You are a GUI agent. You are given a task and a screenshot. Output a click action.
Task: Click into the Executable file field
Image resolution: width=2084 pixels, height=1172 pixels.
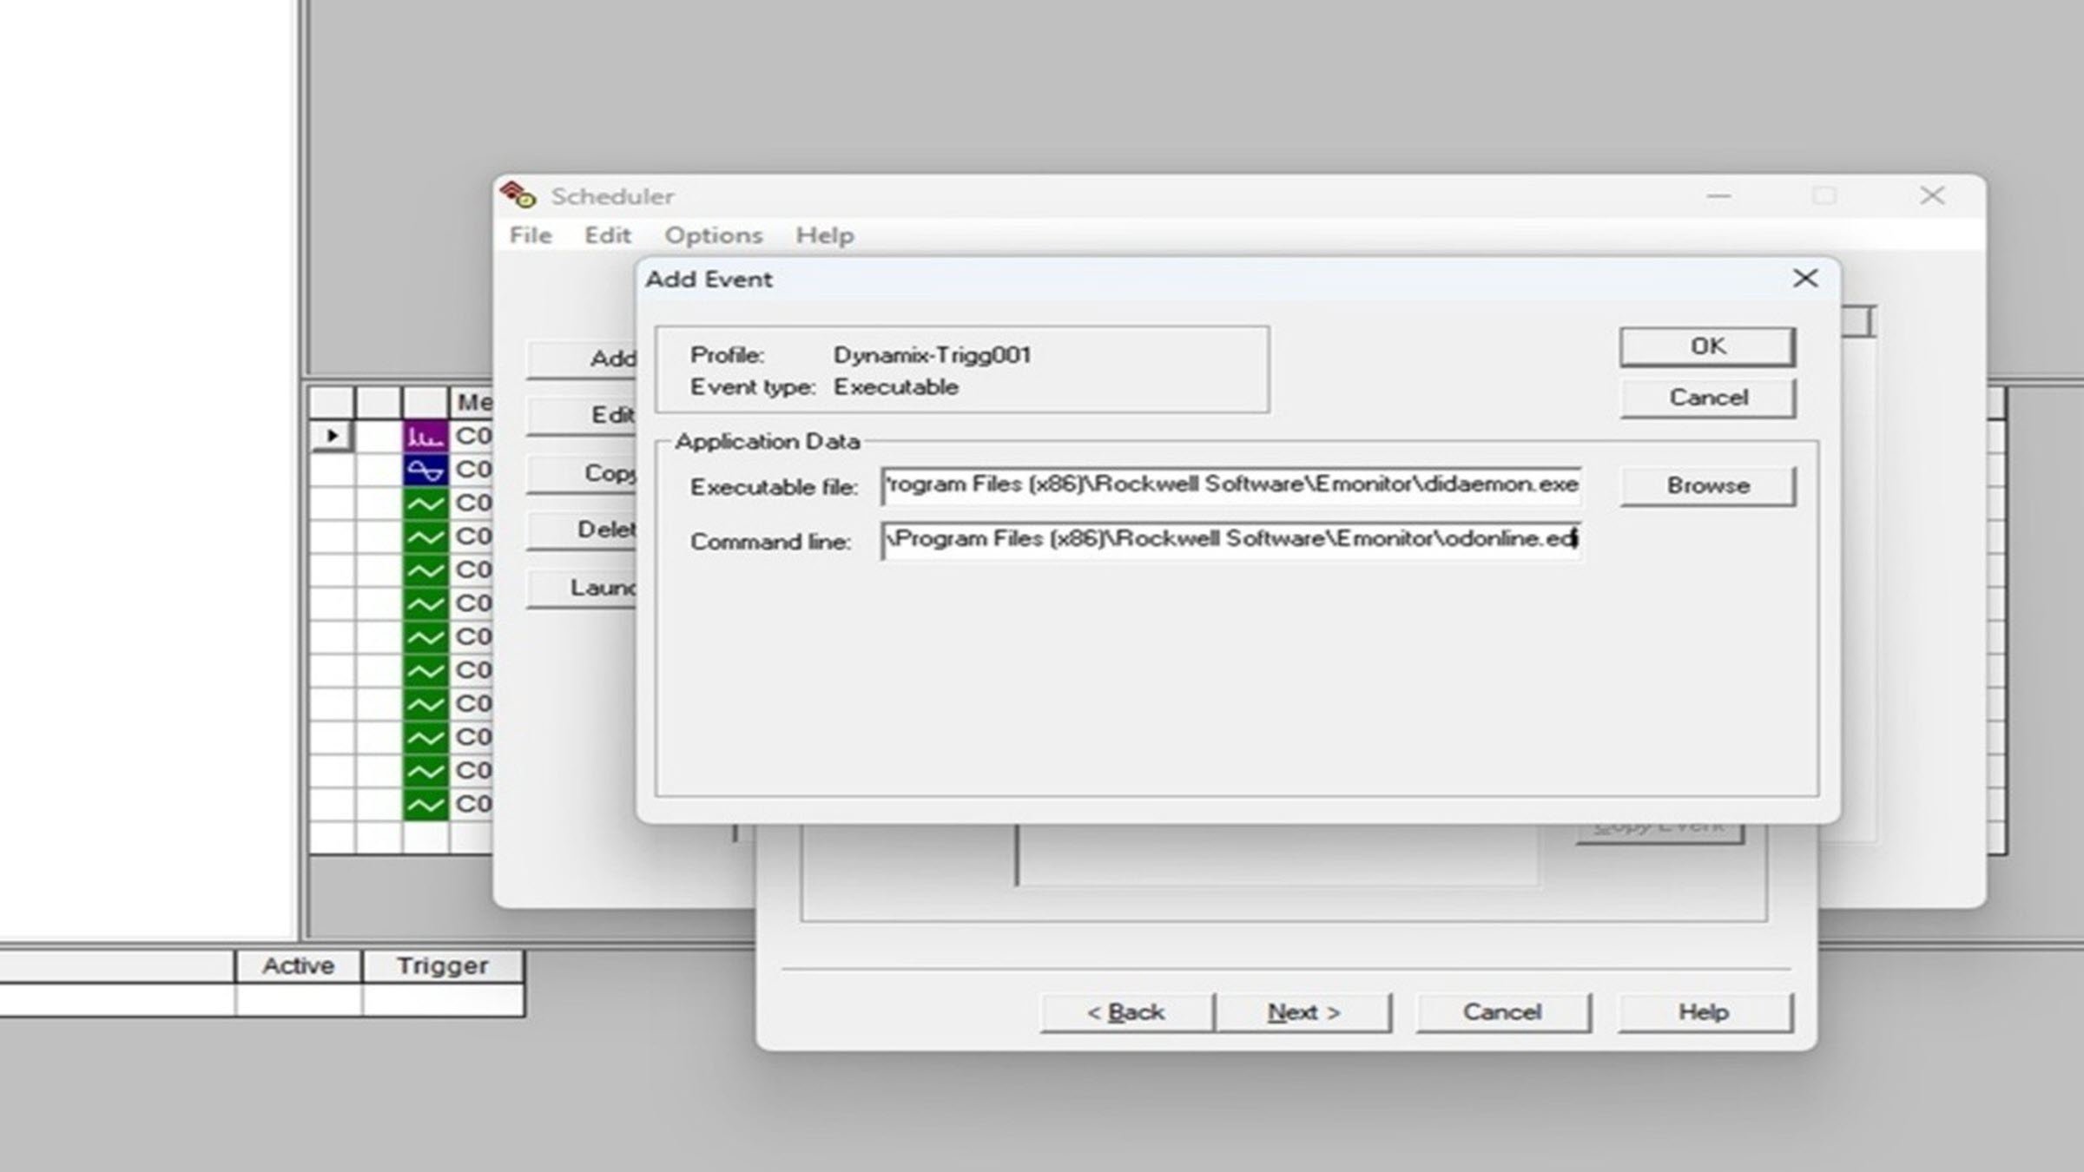click(1231, 485)
